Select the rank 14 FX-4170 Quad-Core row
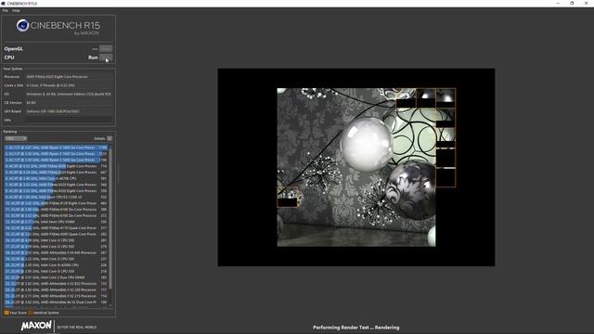Screen dimensions: 594x334 [56, 228]
